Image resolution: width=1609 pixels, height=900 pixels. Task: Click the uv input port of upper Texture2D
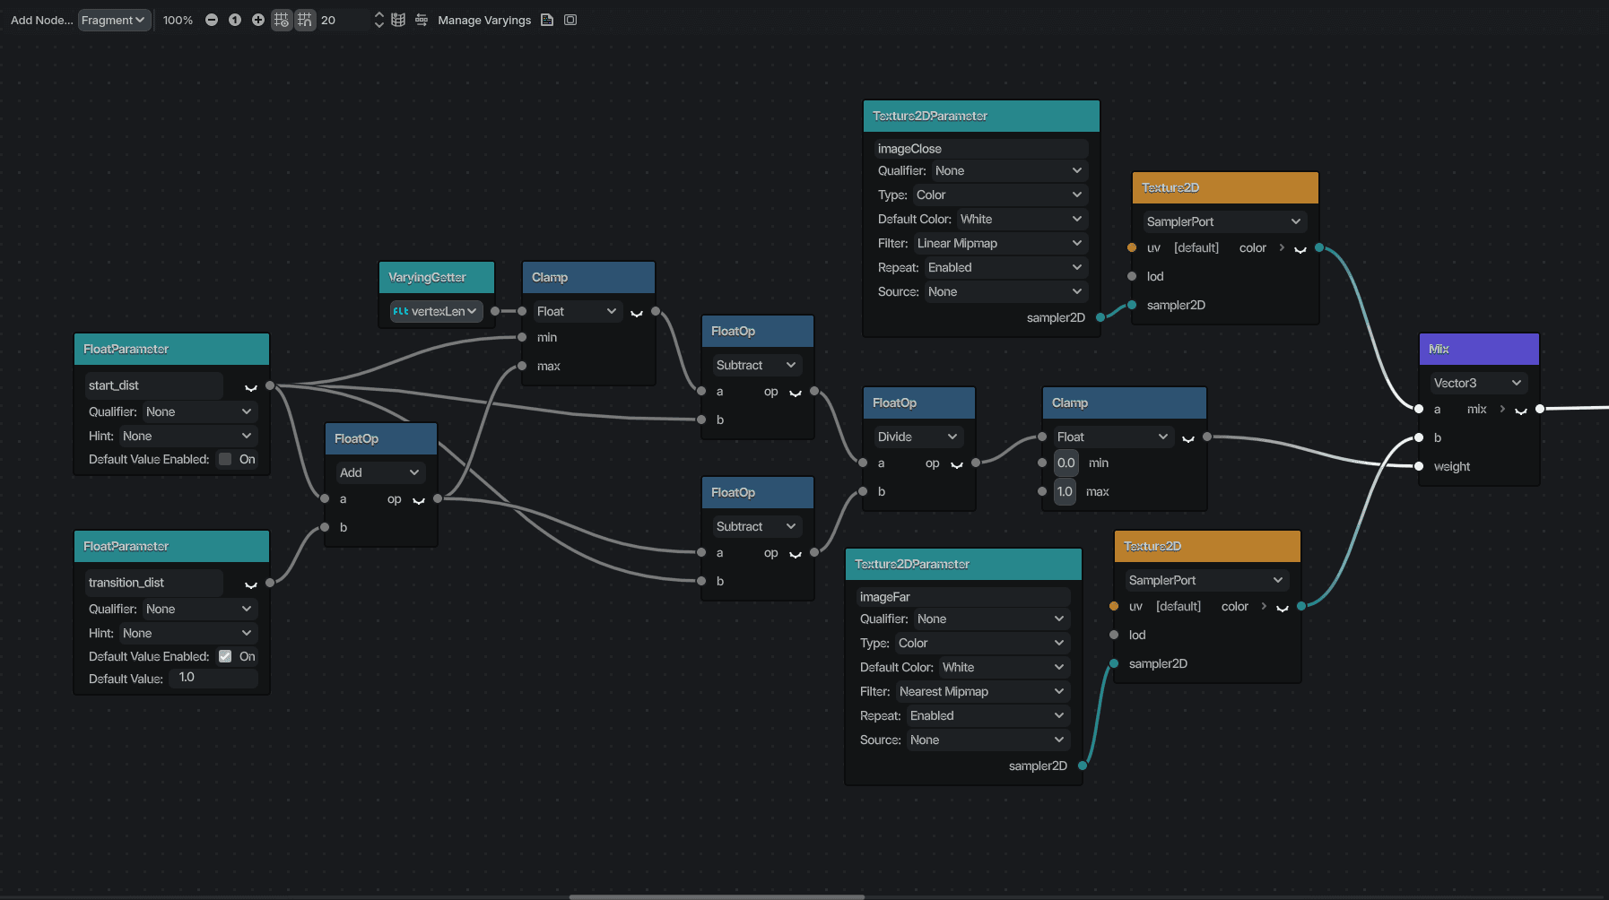tap(1132, 247)
